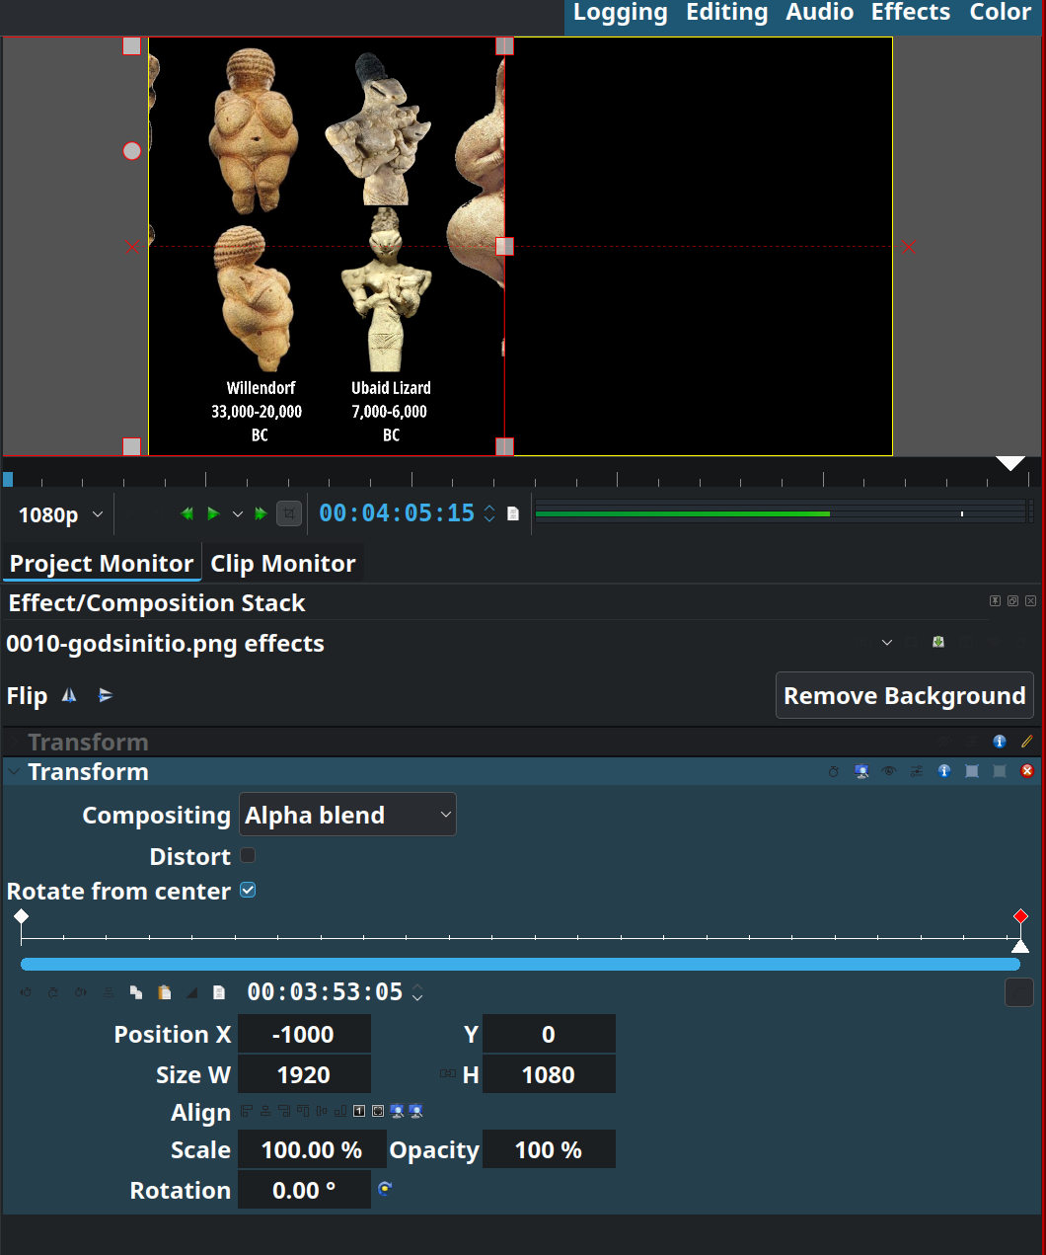Click the Remove Background button
This screenshot has width=1046, height=1255.
click(904, 696)
